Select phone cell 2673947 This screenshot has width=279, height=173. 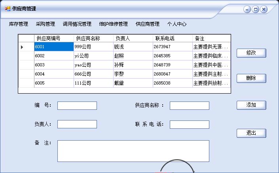[x=173, y=47]
